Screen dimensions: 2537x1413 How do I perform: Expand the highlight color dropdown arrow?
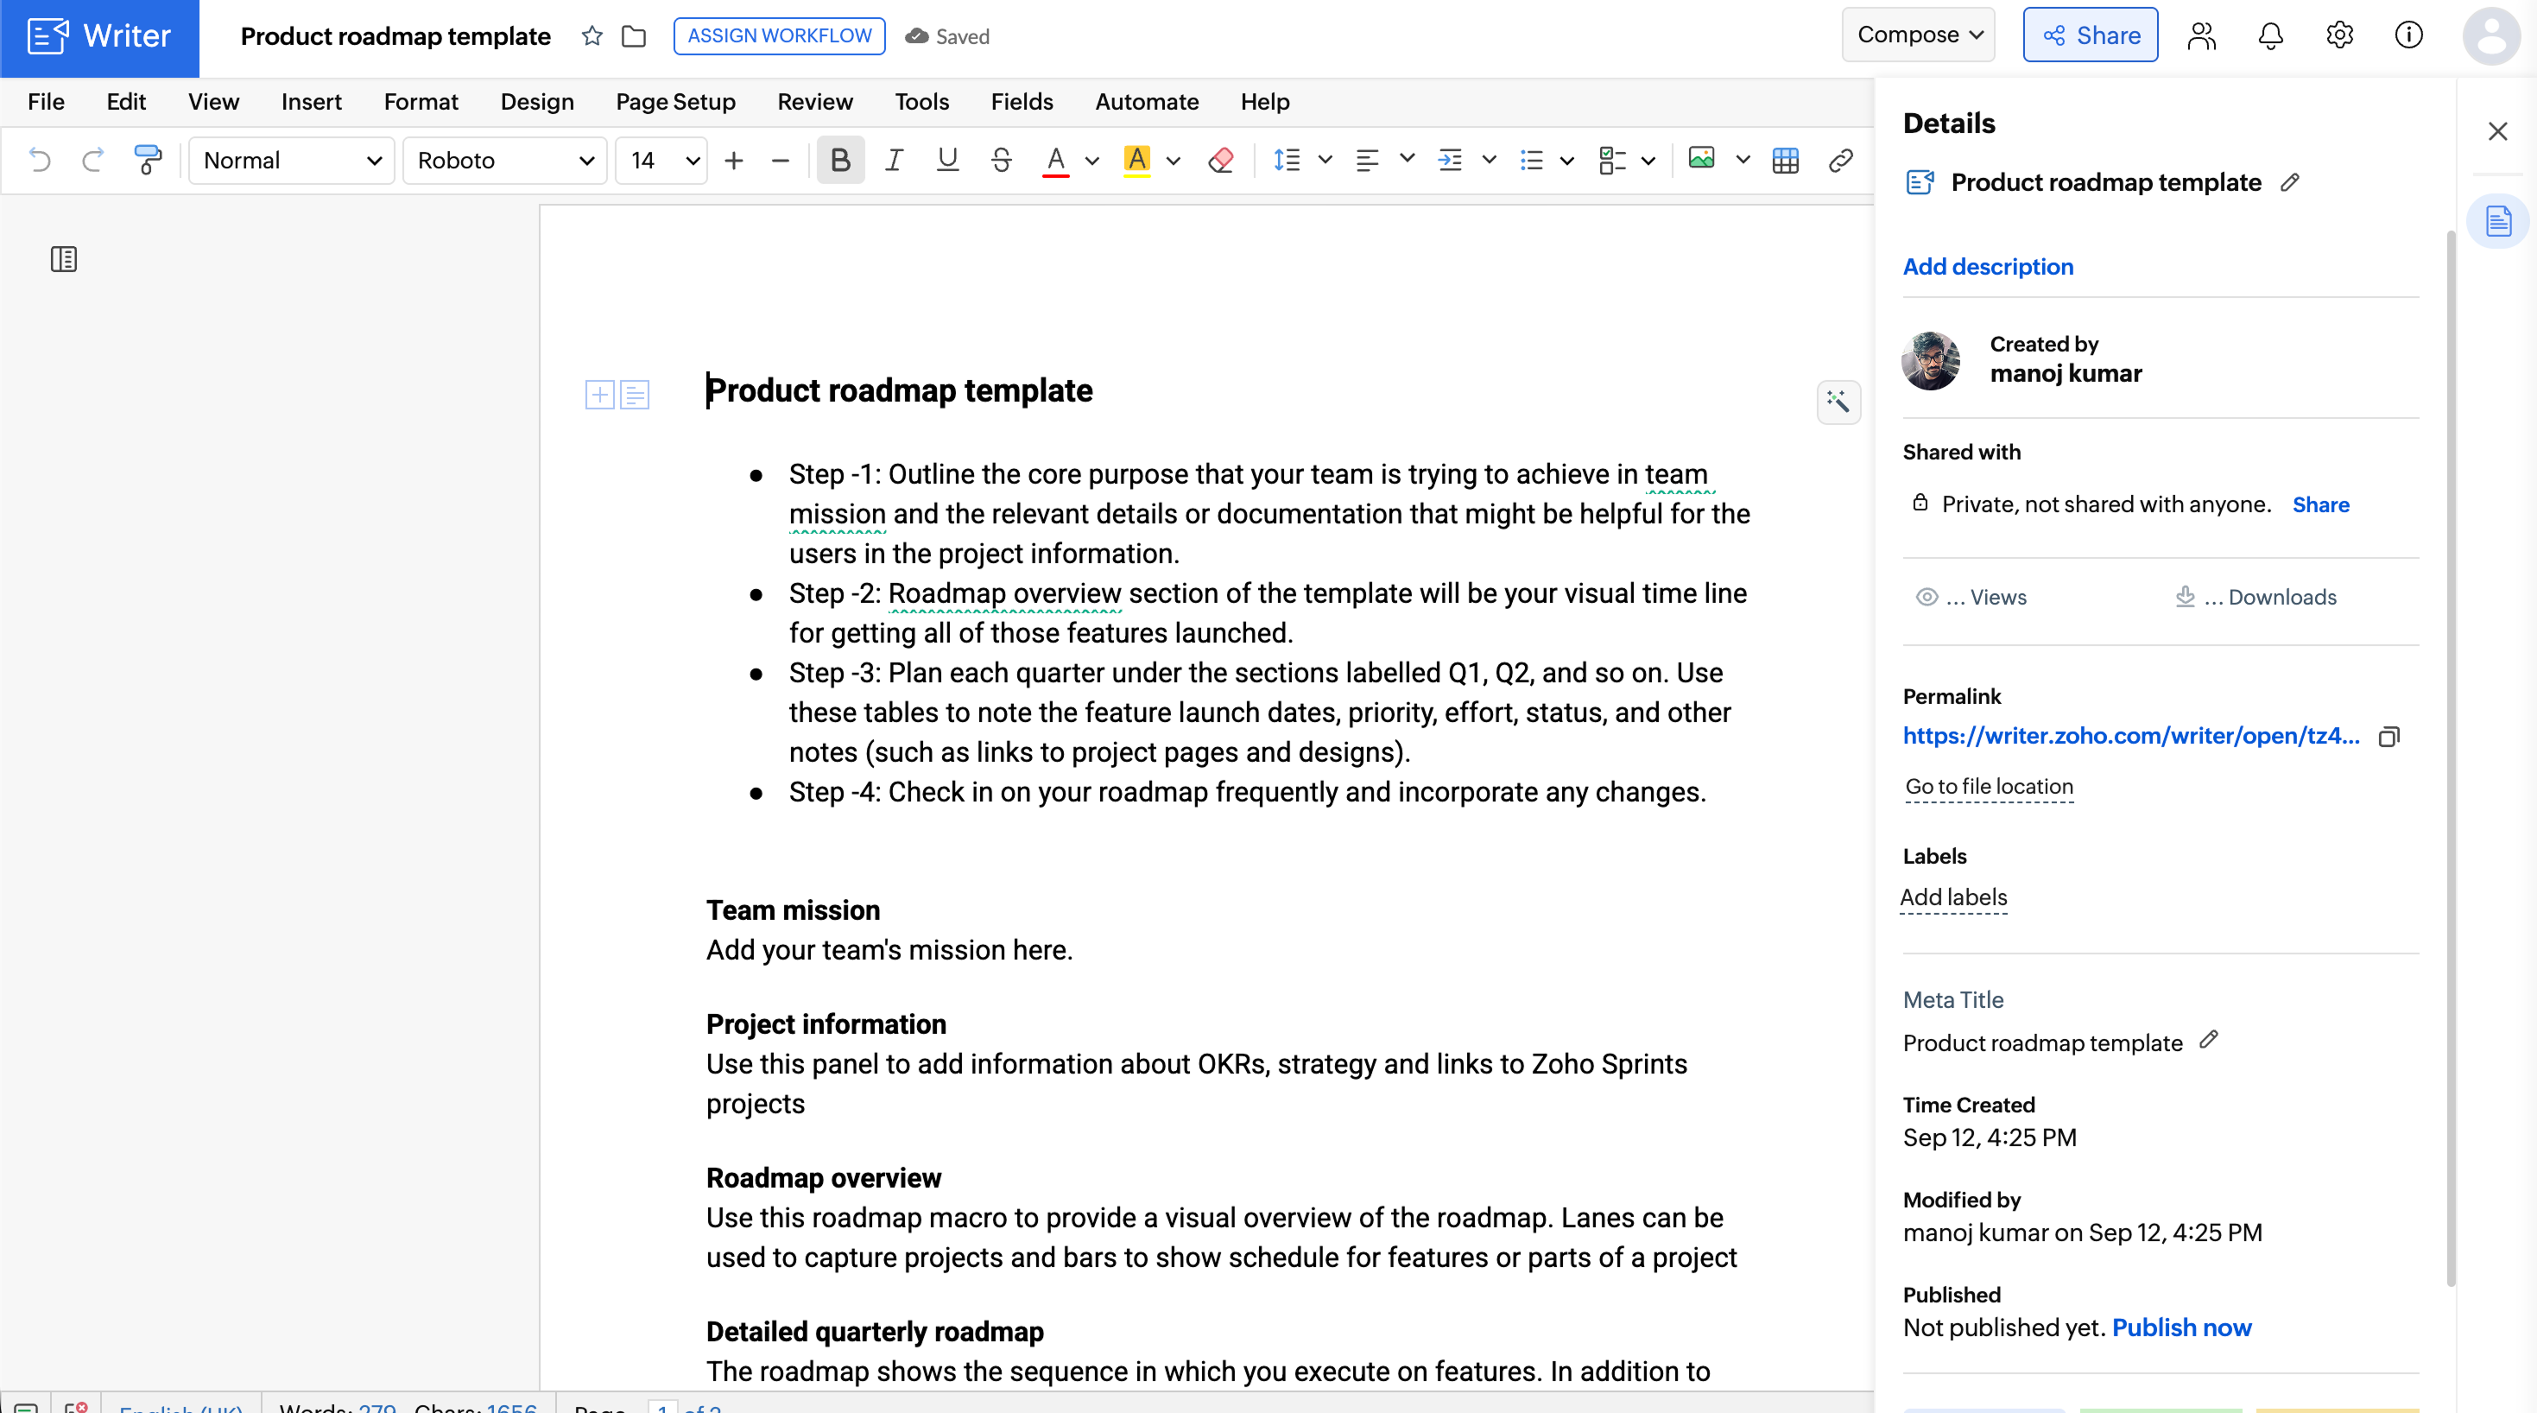click(x=1173, y=161)
